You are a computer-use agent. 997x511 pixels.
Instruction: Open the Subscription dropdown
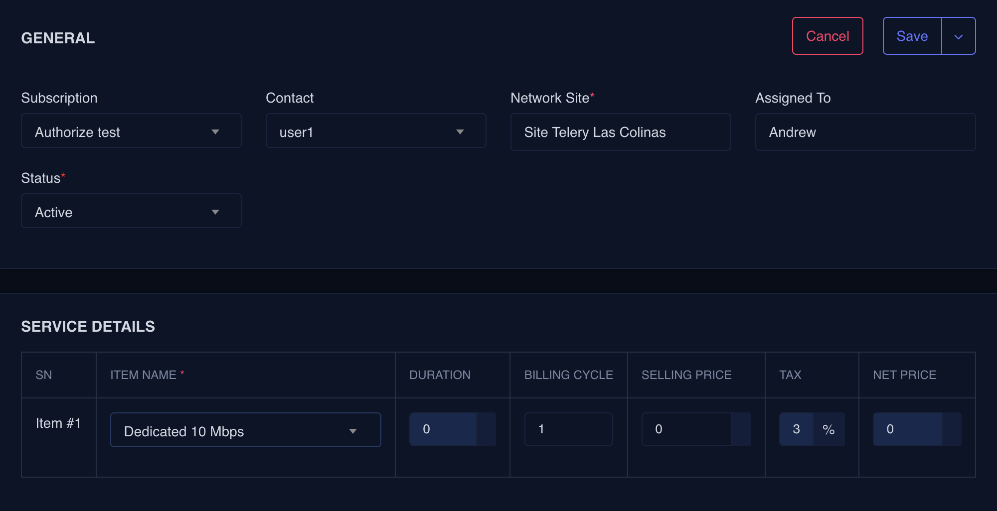tap(131, 131)
